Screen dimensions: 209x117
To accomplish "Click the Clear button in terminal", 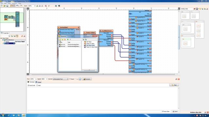I will [x=174, y=85].
